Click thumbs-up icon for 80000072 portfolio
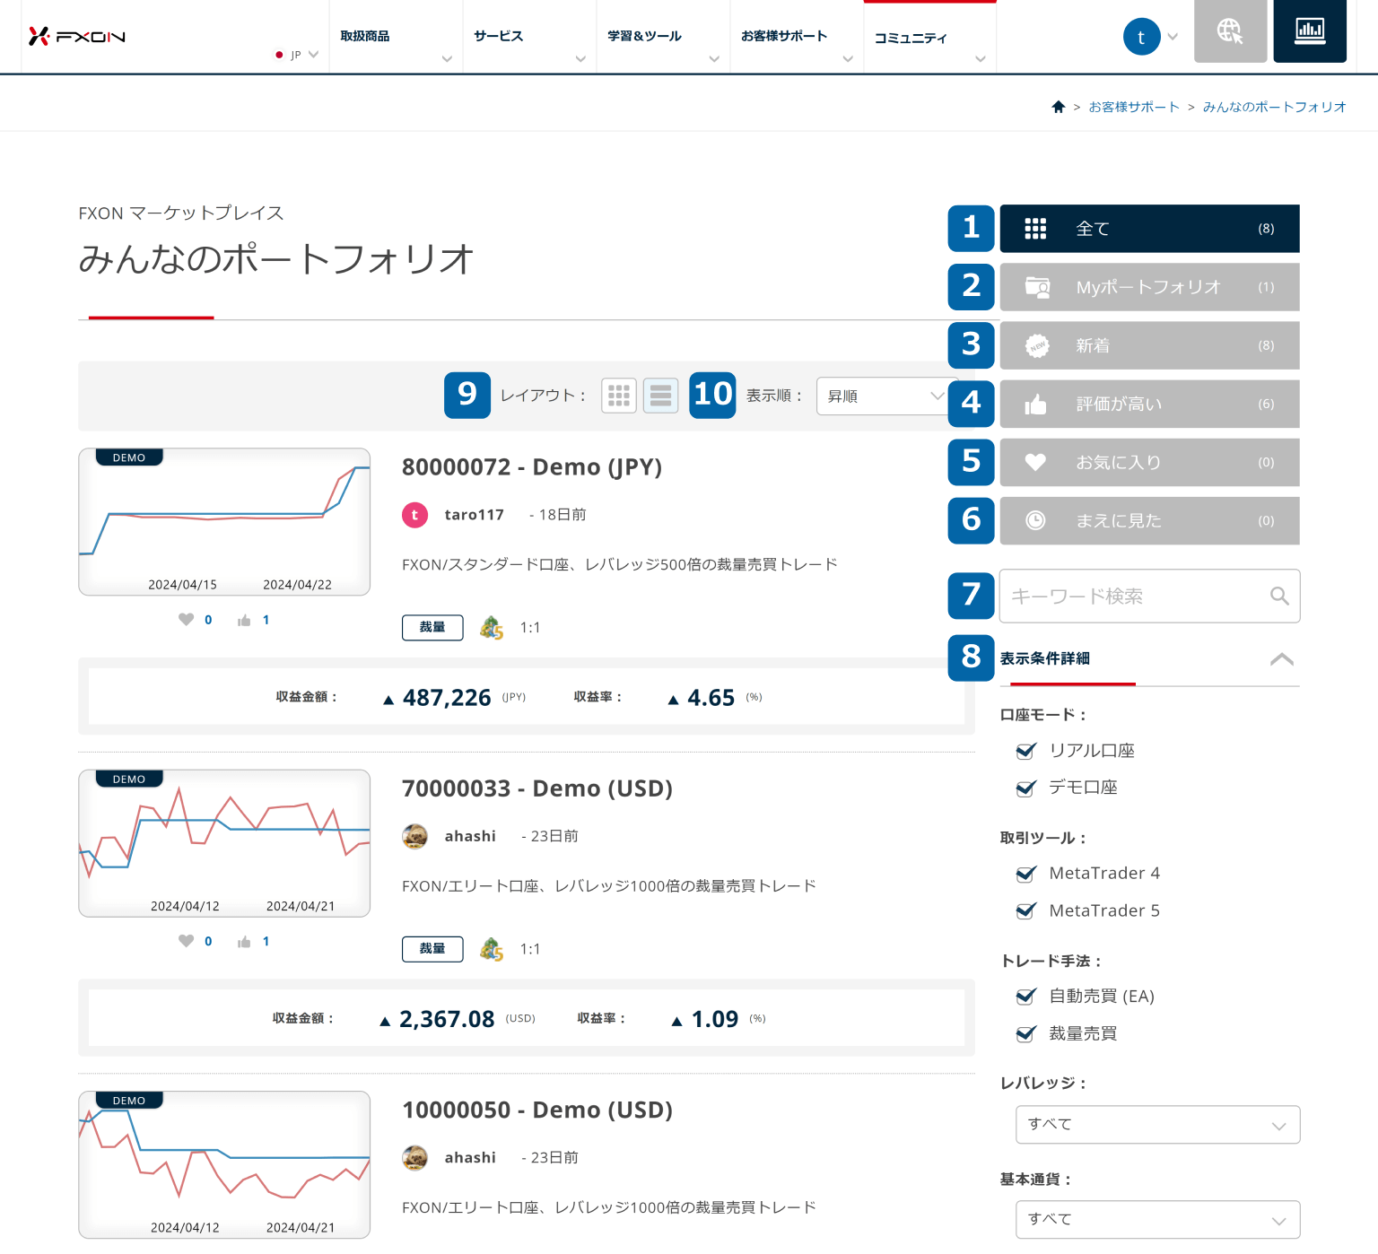Screen dimensions: 1378x1254 244,620
